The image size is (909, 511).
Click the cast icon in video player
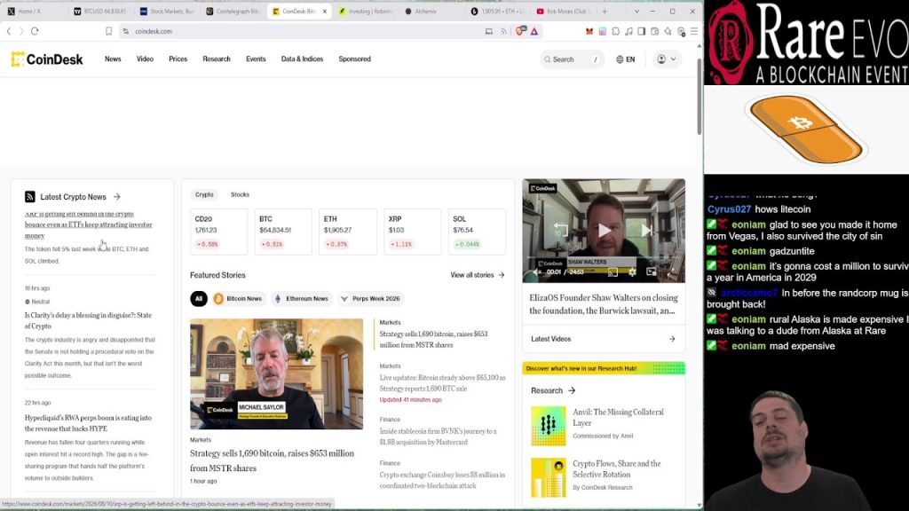[x=613, y=271]
